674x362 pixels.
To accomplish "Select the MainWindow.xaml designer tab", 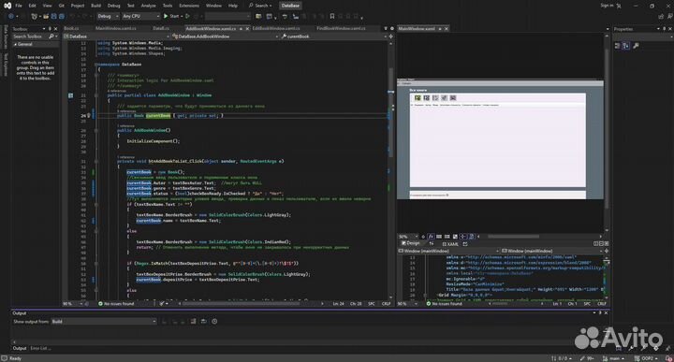I will click(417, 29).
